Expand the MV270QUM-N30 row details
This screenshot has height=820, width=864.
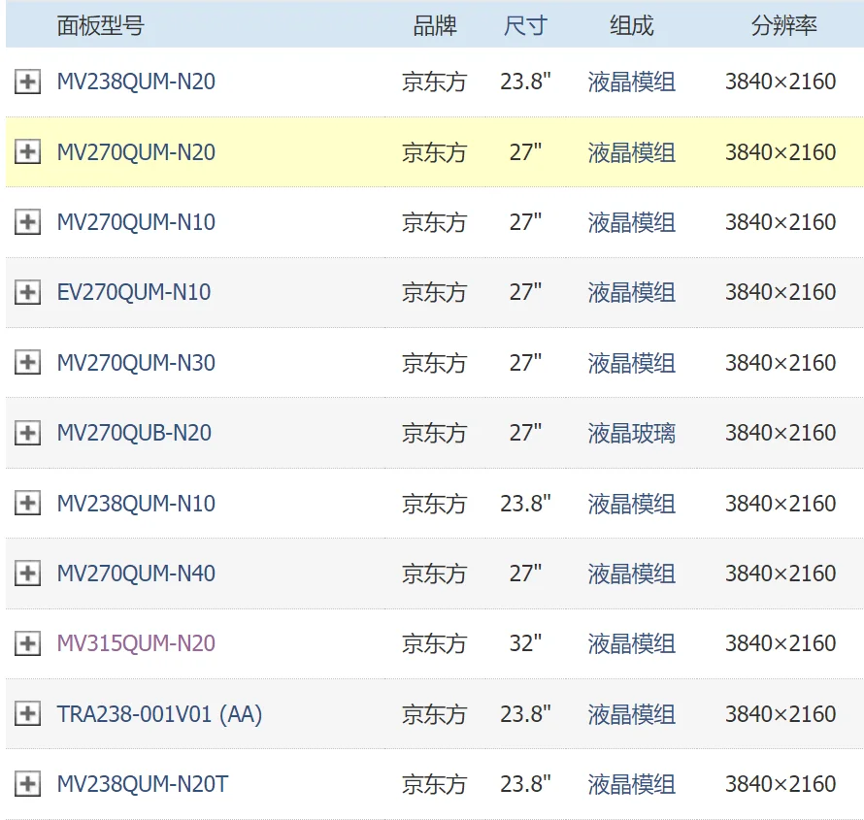(27, 362)
